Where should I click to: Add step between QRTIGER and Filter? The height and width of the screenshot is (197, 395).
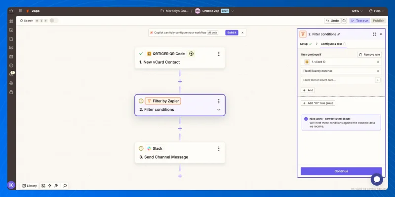coord(180,81)
